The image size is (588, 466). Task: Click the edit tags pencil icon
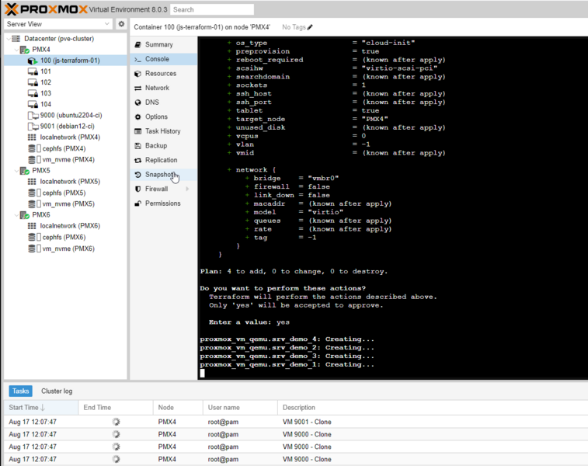click(x=310, y=27)
